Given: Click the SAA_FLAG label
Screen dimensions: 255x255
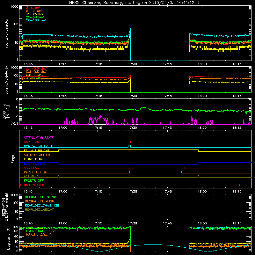Looking at the screenshot, I should click(x=31, y=168).
